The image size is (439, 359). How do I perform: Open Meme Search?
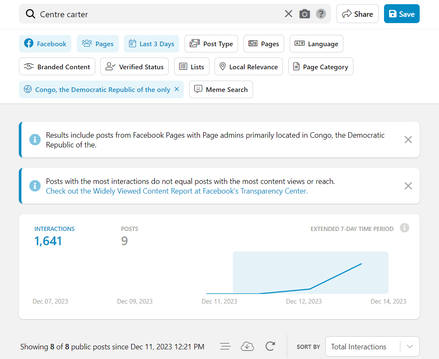point(221,89)
